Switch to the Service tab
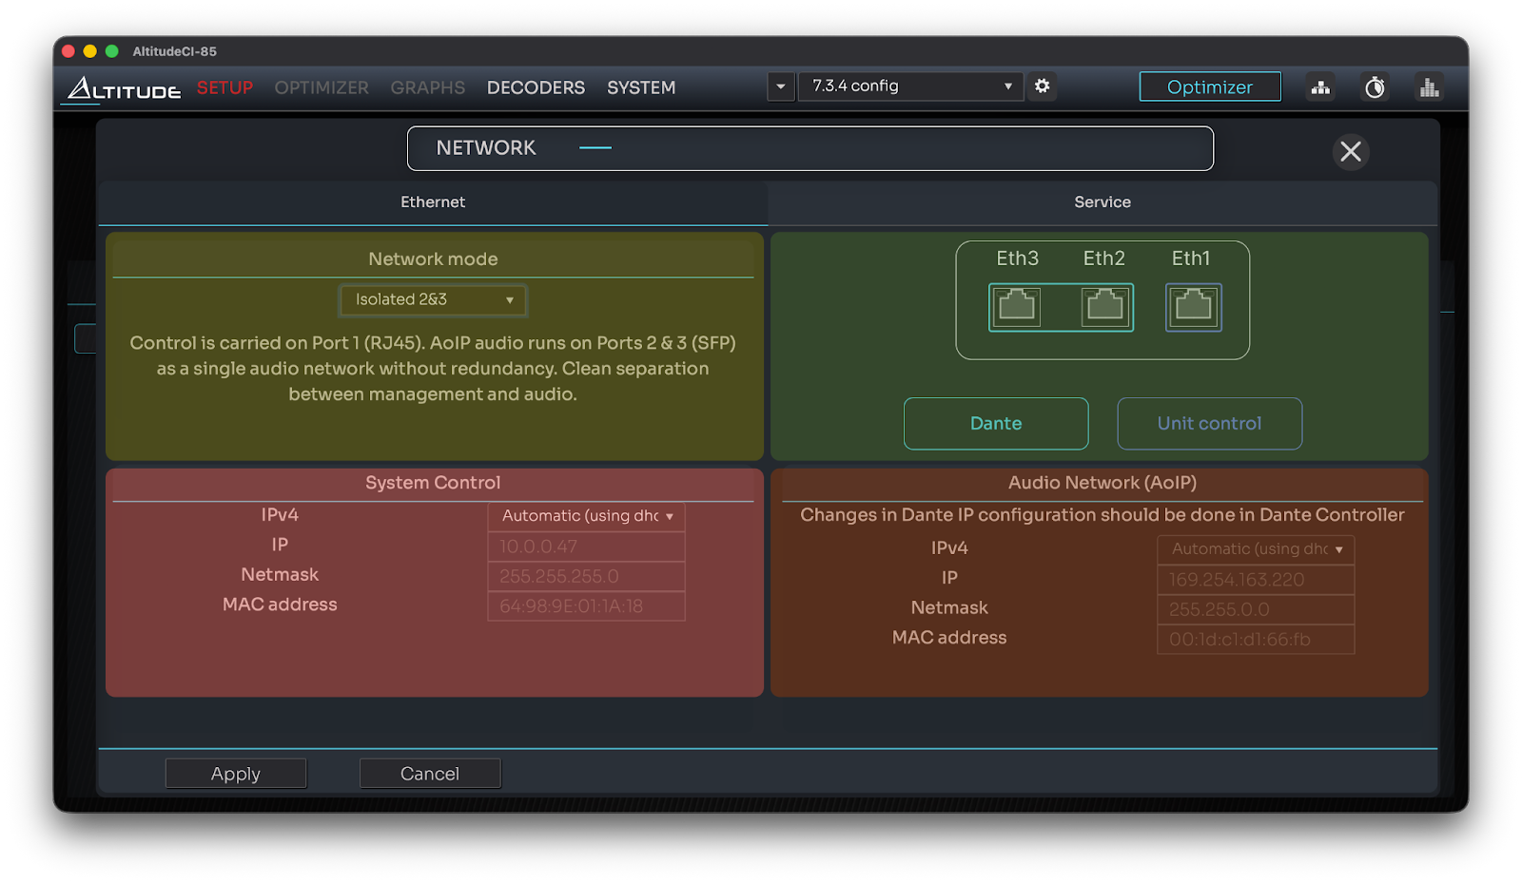This screenshot has width=1522, height=883. [x=1102, y=202]
